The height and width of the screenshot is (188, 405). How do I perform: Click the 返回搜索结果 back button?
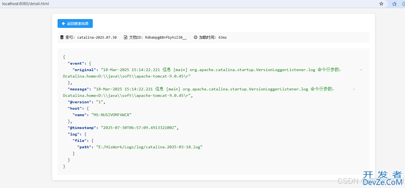pos(75,24)
